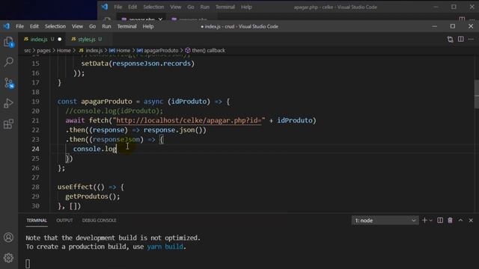Open Help menu in celke window
The height and width of the screenshot is (269, 479).
246,7
